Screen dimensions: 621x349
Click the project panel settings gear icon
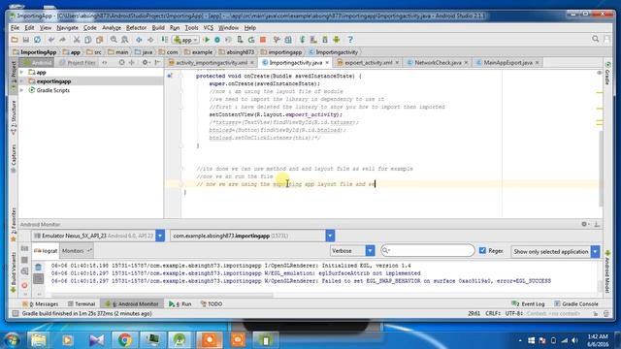point(146,62)
